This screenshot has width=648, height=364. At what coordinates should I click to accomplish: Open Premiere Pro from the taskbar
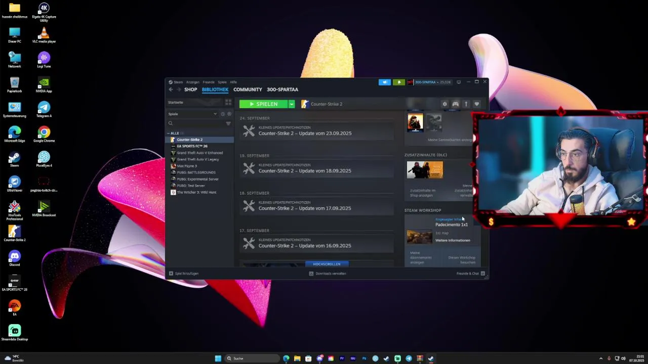[x=342, y=358]
